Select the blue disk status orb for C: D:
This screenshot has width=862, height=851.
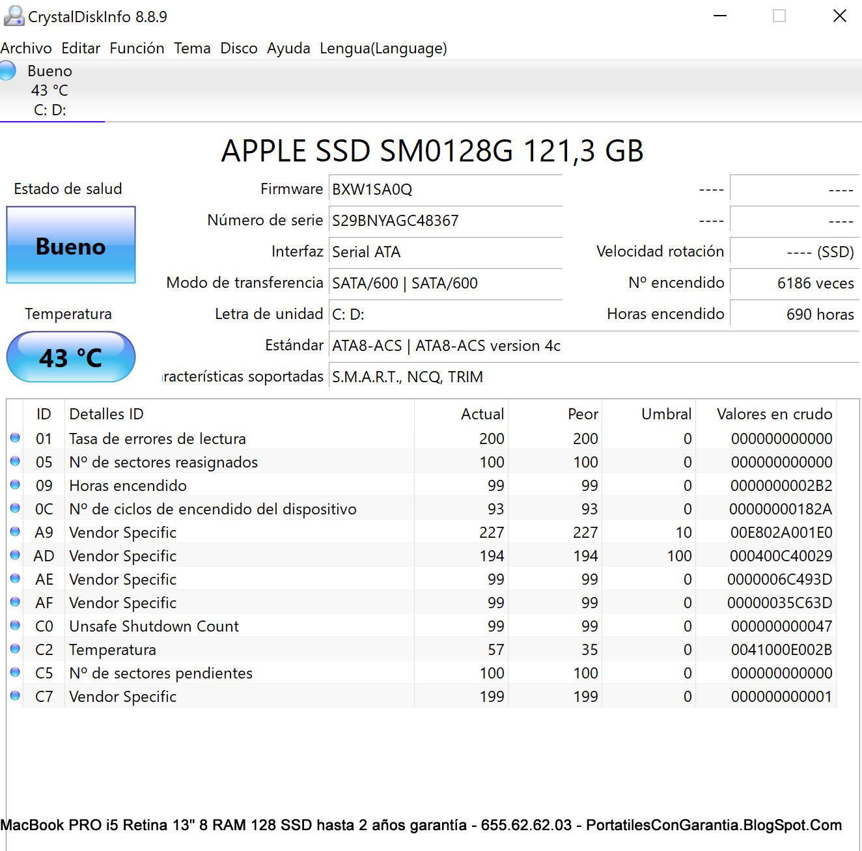pos(7,70)
